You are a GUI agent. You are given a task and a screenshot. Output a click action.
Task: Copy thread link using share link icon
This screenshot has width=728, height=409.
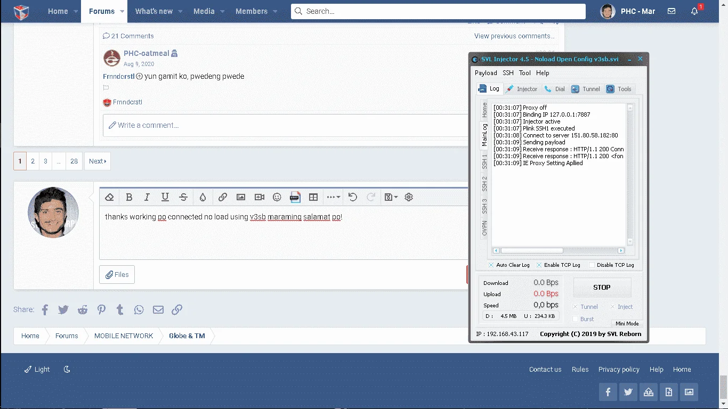tap(177, 309)
